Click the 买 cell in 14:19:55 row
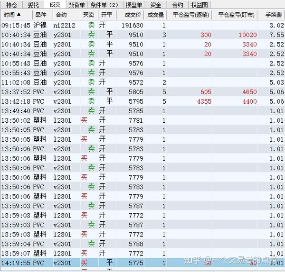 click(84, 263)
